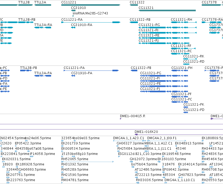Open EST EK009534.5prime

pyautogui.click(x=75, y=149)
